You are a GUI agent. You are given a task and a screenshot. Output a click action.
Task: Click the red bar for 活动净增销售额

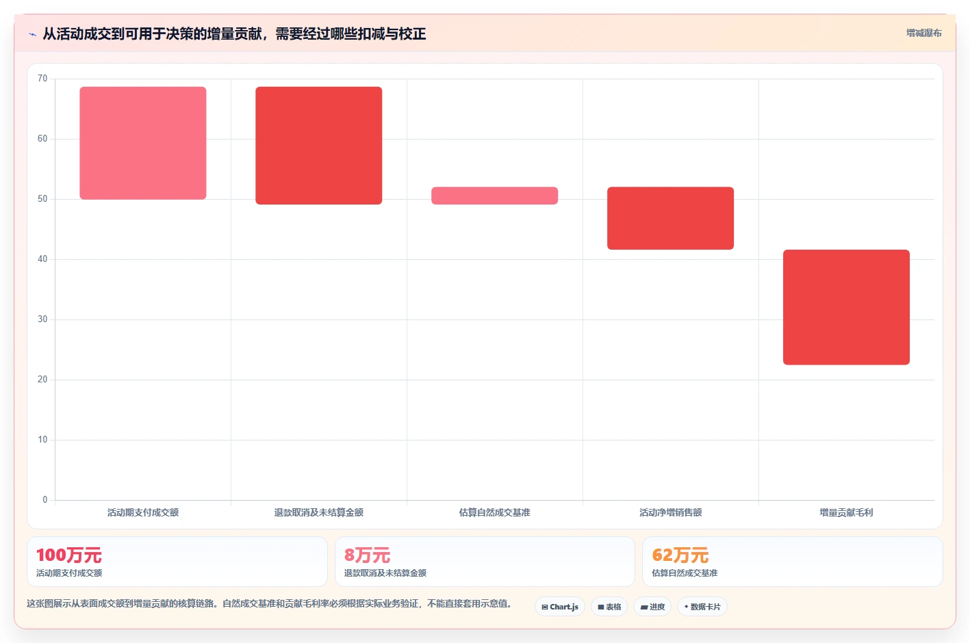point(671,218)
